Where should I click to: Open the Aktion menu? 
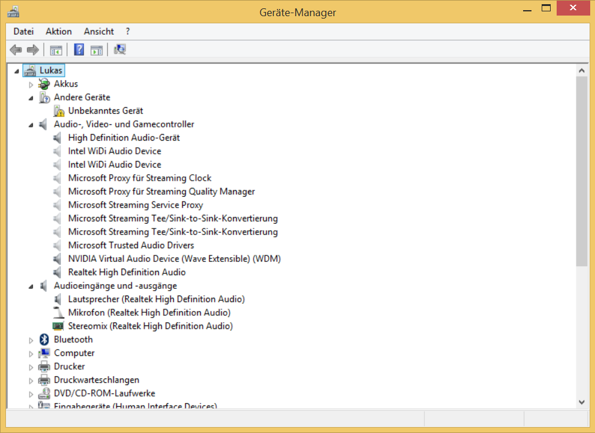pyautogui.click(x=59, y=32)
